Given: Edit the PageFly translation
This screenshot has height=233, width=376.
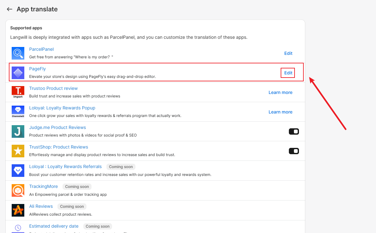Looking at the screenshot, I should pyautogui.click(x=288, y=73).
